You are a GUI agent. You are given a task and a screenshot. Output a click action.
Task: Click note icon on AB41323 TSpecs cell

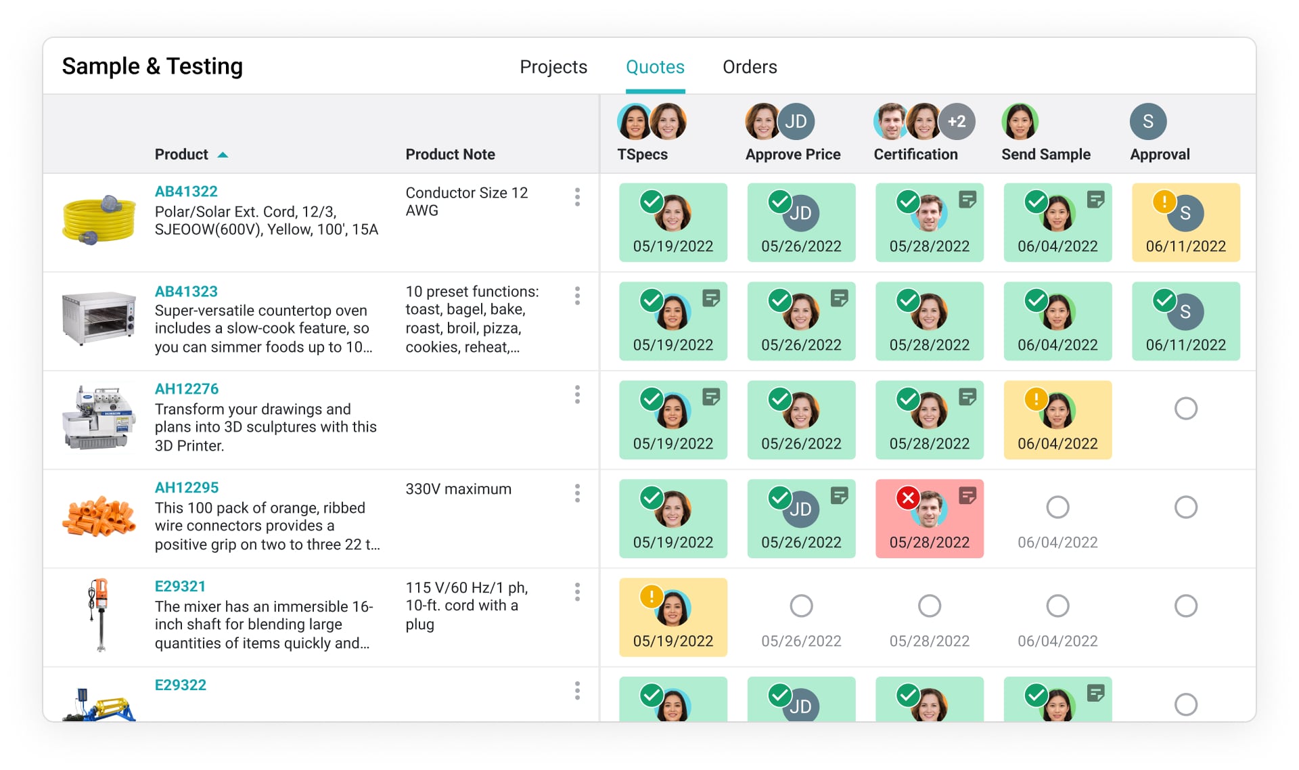tap(710, 298)
